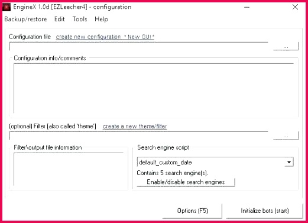Click the Configuration file path field
This screenshot has width=308, height=223.
(139, 46)
